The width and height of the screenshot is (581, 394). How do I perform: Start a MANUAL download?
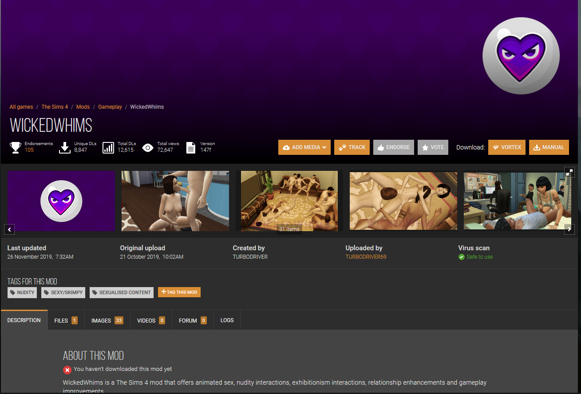tap(549, 147)
